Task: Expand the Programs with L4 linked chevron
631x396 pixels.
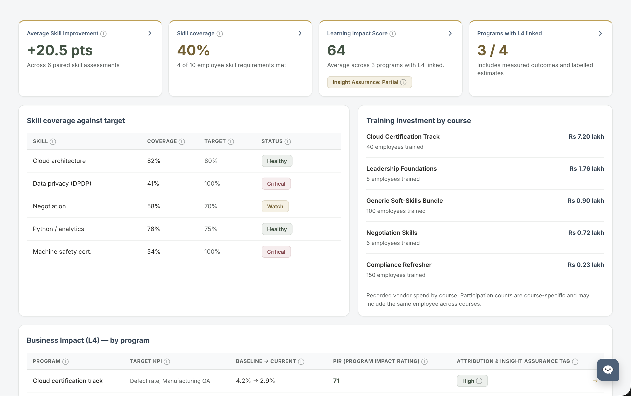Action: tap(600, 34)
